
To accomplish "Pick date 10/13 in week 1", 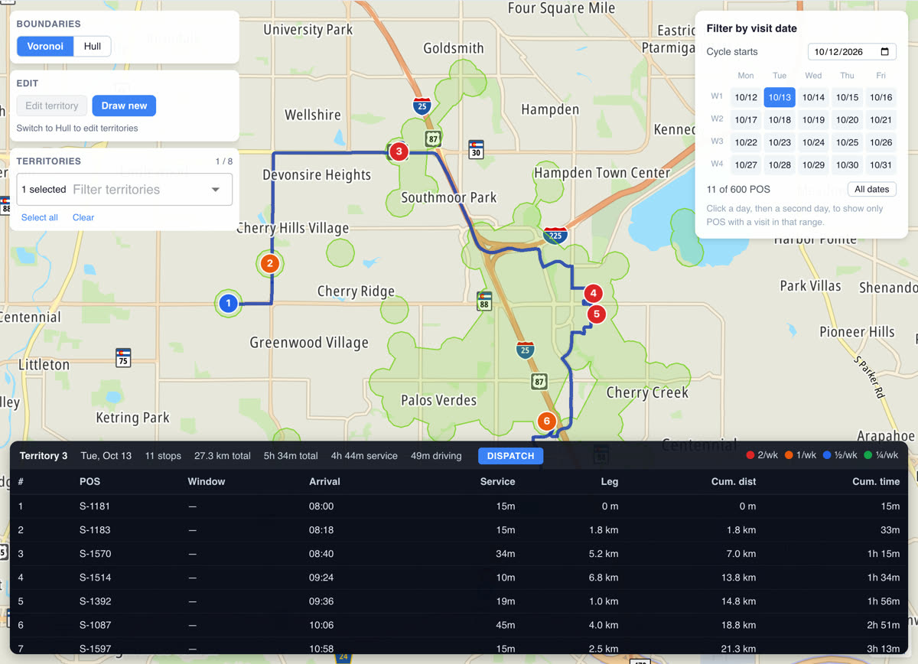I will click(780, 97).
